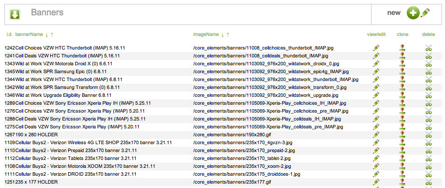Sort imageName column ascending with up arrow
Image resolution: width=445 pixels, height=188 pixels.
click(228, 34)
